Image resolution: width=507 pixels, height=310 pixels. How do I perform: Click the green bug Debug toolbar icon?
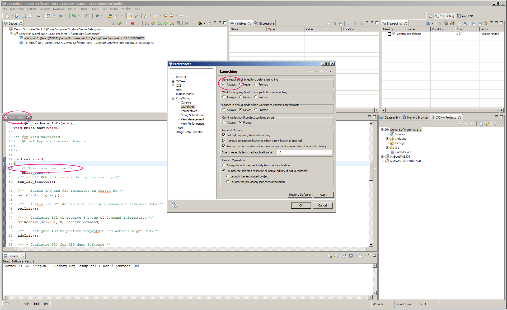click(97, 16)
